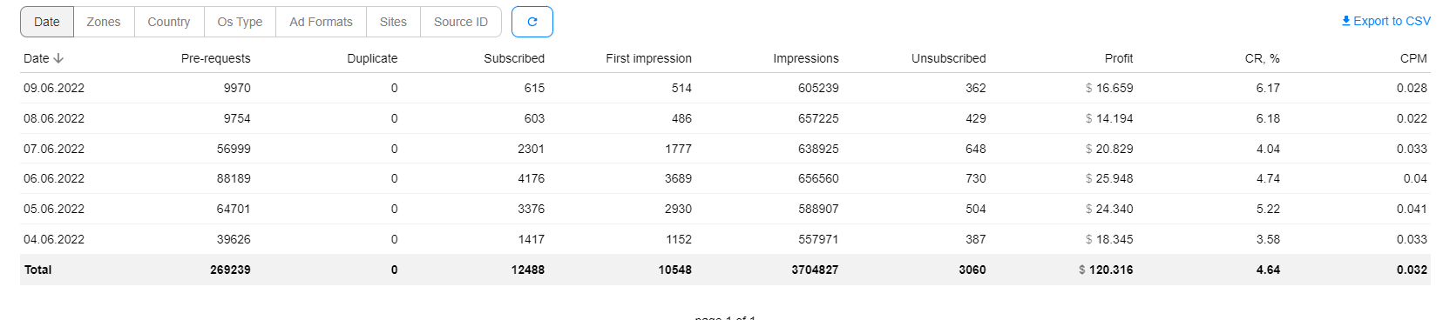Select the active Date tab
The image size is (1443, 320).
coord(47,22)
